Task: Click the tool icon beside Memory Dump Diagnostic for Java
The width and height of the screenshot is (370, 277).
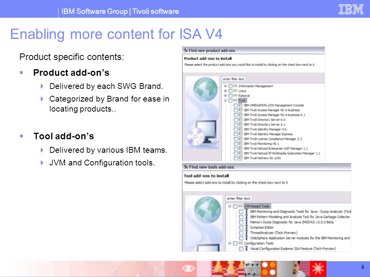Action: click(x=246, y=222)
